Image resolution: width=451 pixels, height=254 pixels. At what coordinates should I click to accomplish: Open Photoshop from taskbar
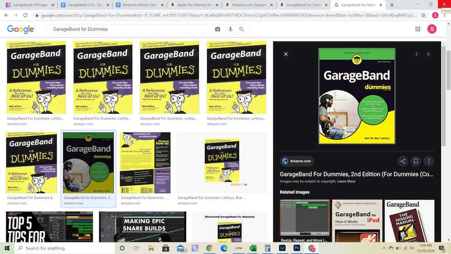pyautogui.click(x=297, y=248)
